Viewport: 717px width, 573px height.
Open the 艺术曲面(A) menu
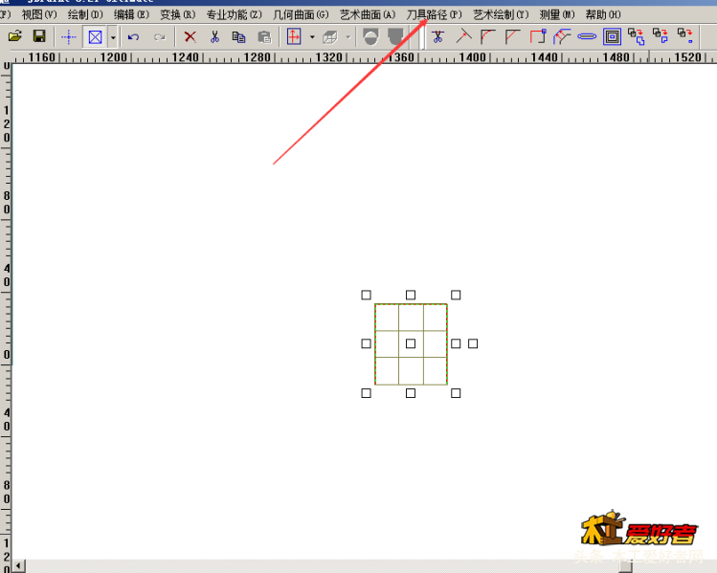pyautogui.click(x=368, y=14)
